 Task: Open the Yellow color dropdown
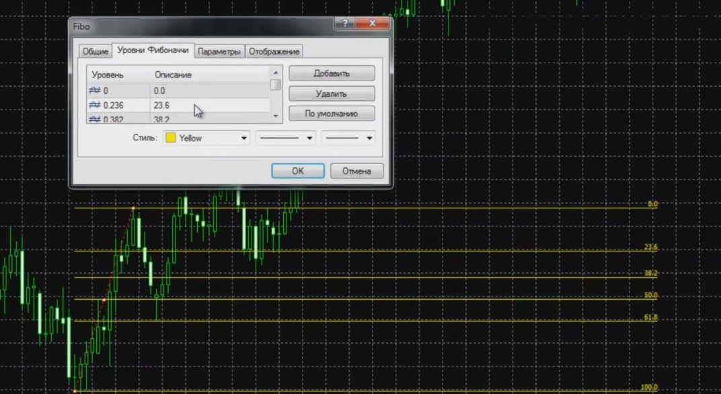pyautogui.click(x=206, y=138)
